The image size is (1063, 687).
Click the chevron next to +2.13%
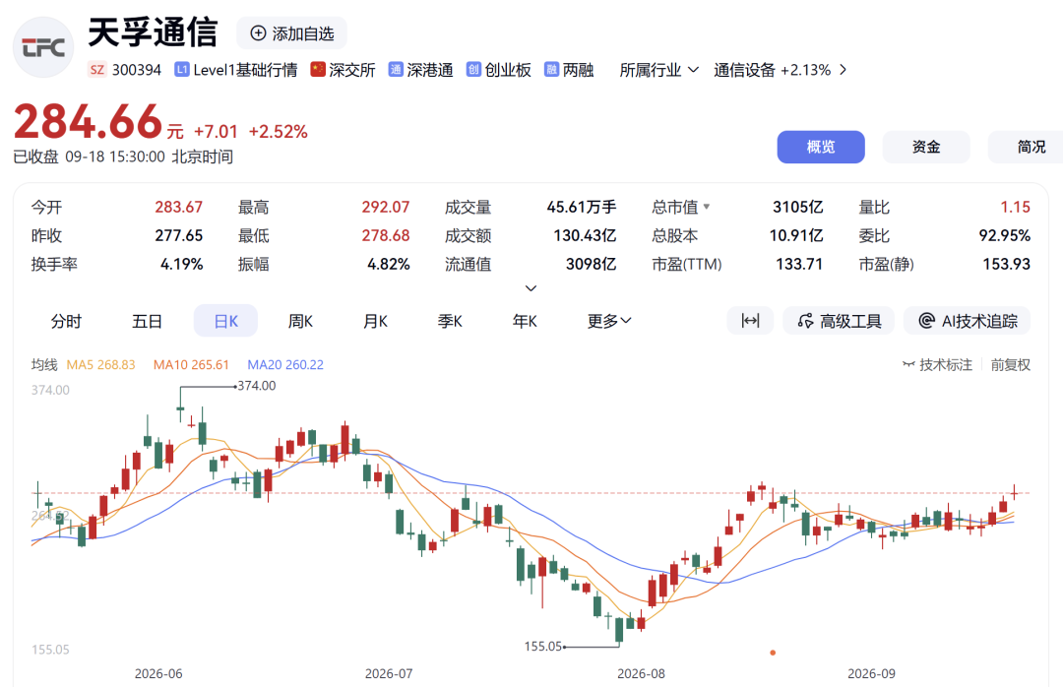point(843,70)
